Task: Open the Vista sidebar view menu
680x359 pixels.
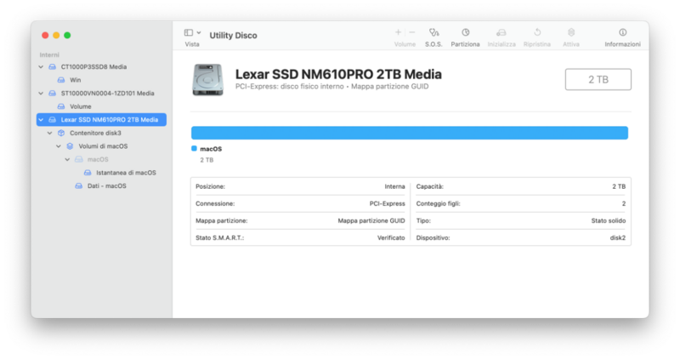Action: coord(193,37)
